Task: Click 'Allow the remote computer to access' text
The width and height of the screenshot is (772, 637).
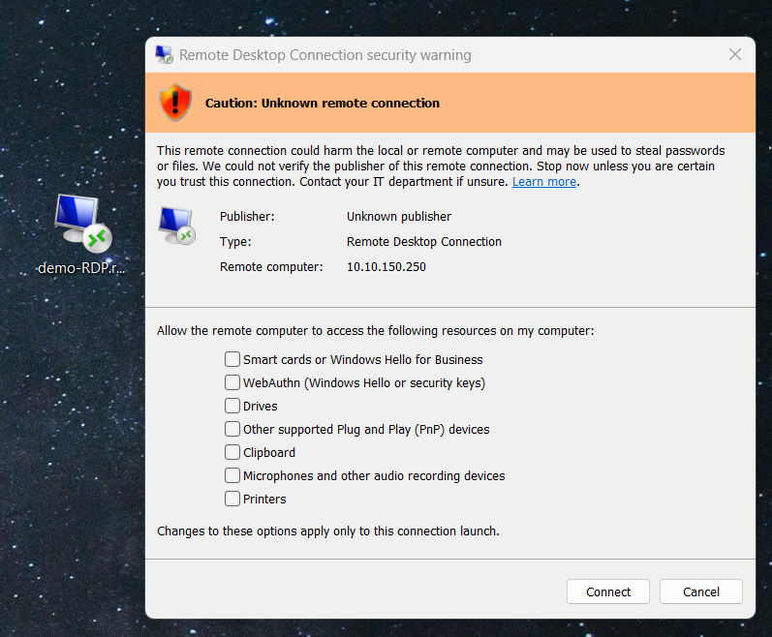Action: click(375, 330)
